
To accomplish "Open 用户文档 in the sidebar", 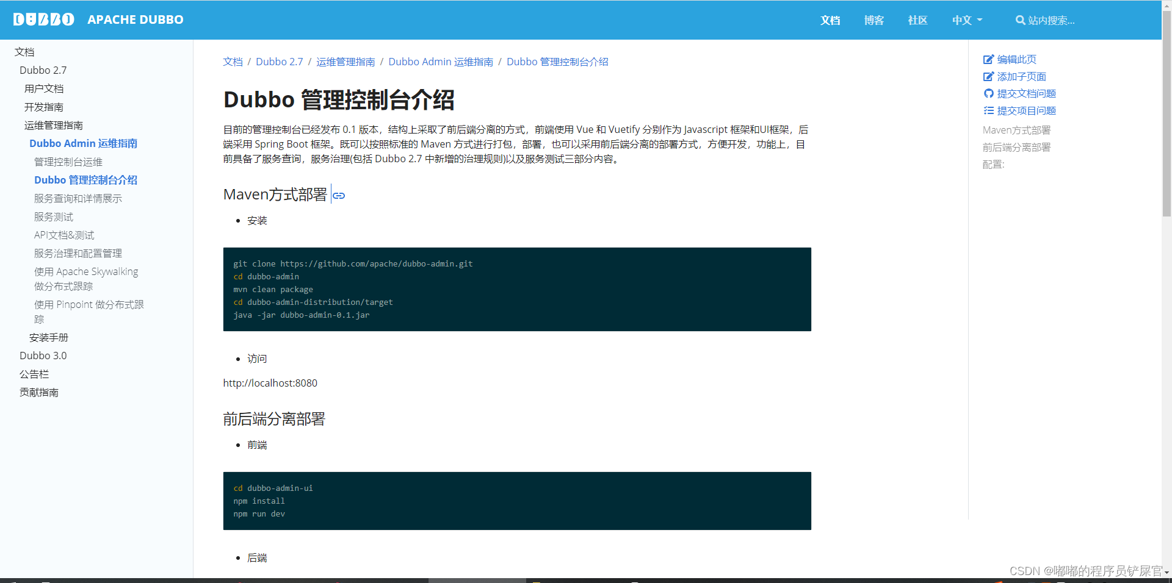I will click(44, 88).
